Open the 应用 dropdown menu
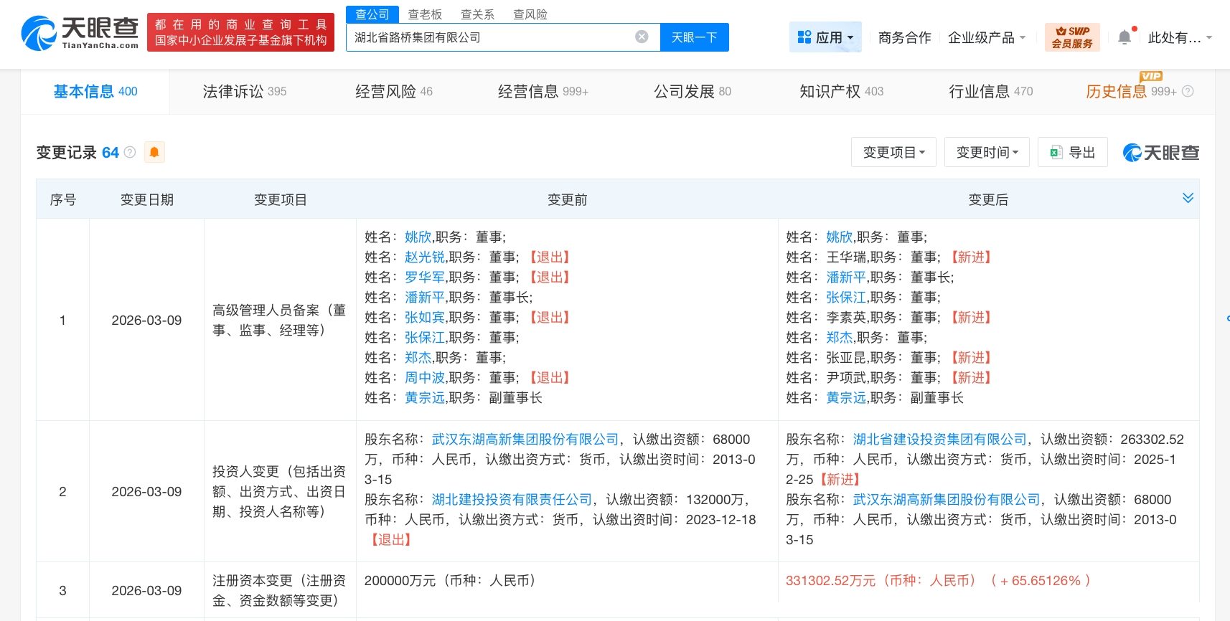 coord(825,37)
